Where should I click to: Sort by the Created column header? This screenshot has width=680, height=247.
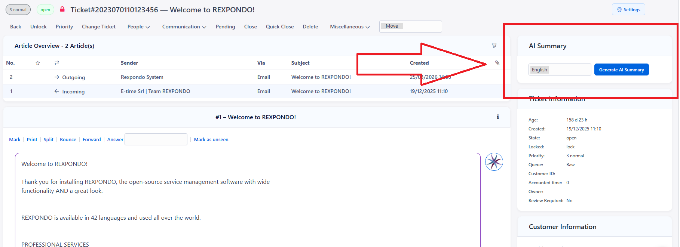point(419,63)
